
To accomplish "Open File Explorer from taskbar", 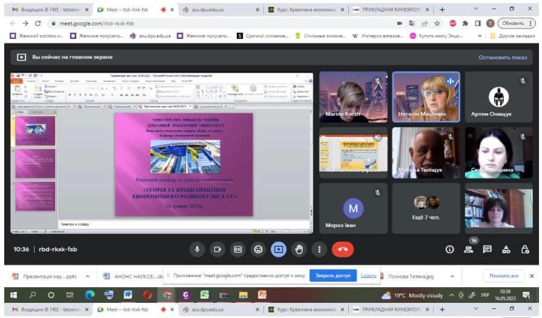I will pos(243,295).
